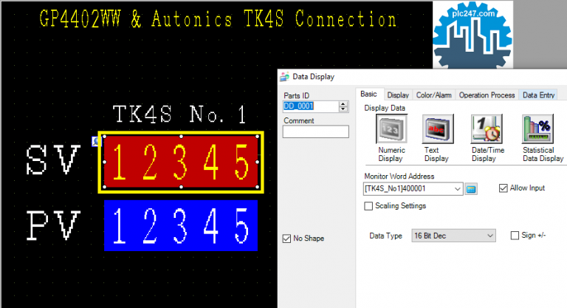
Task: Click the small marker icon at SV display corner
Action: [95, 141]
